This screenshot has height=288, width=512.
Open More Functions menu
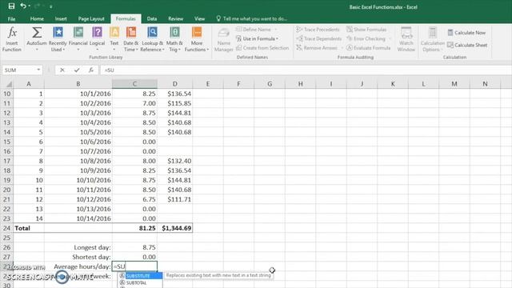click(197, 39)
